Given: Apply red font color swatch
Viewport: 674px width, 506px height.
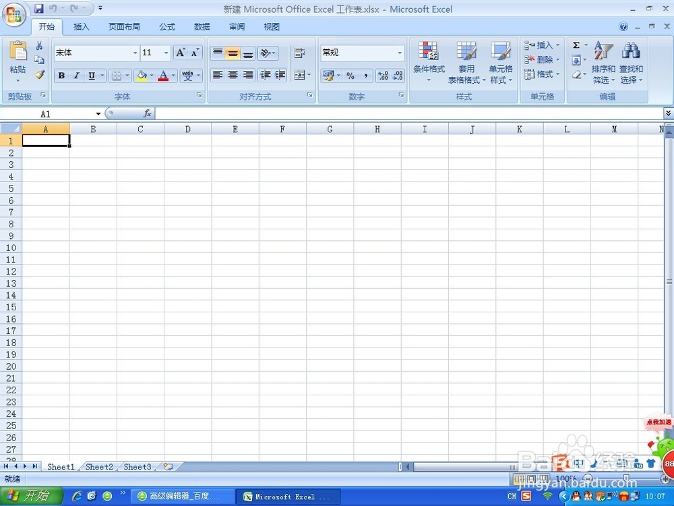Looking at the screenshot, I should 163,76.
